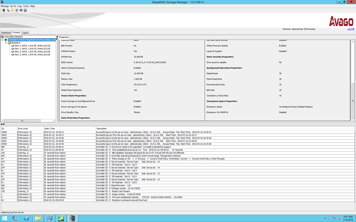The height and width of the screenshot is (222, 356).
Task: Launch the disk management tool from the taskbar
Action: click(61, 218)
